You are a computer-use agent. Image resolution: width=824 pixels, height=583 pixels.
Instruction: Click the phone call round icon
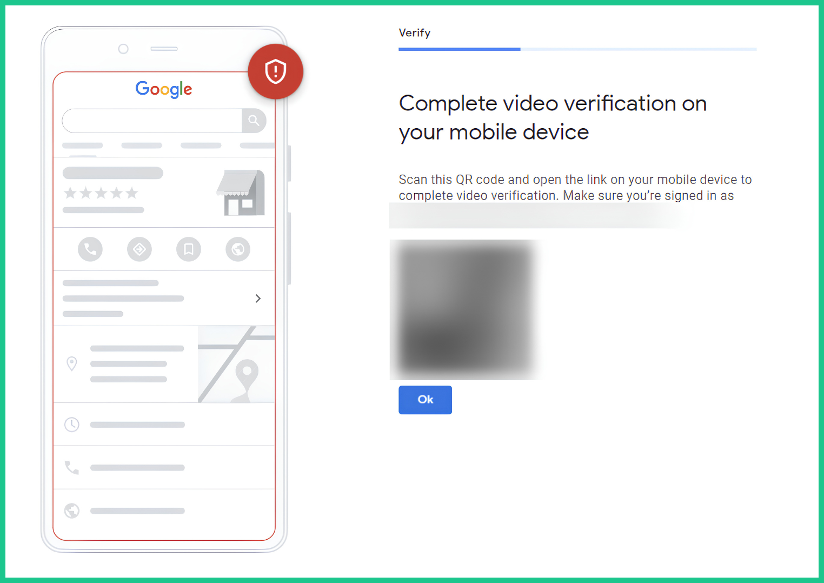coord(90,249)
